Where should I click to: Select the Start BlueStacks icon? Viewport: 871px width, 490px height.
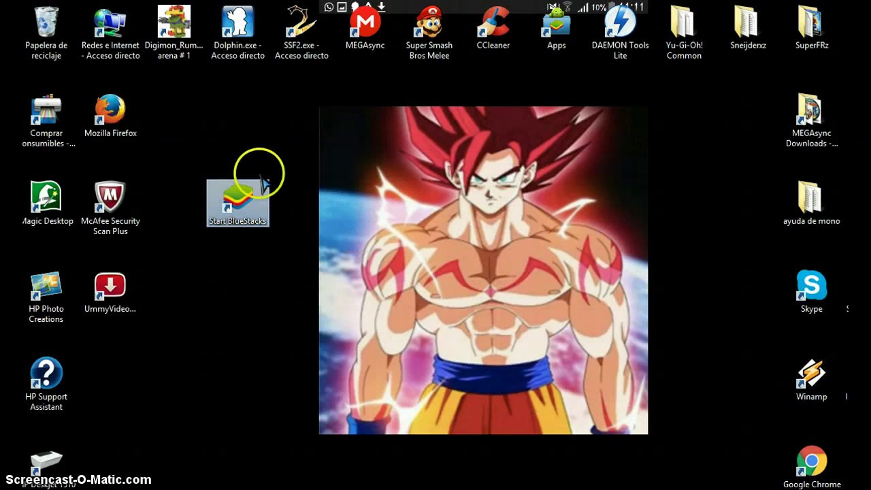pyautogui.click(x=237, y=203)
